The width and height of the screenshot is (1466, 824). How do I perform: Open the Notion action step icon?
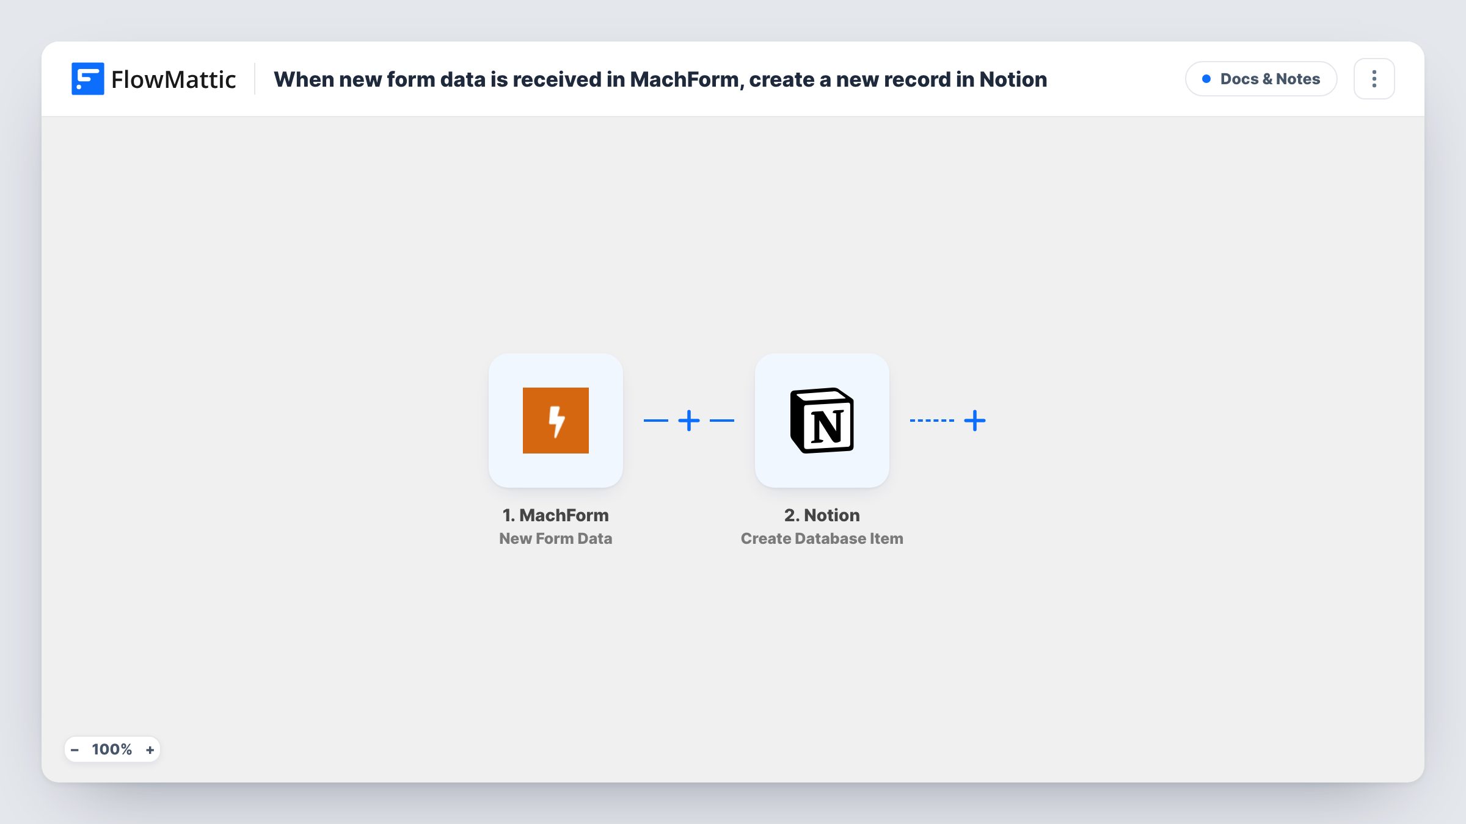click(x=822, y=420)
